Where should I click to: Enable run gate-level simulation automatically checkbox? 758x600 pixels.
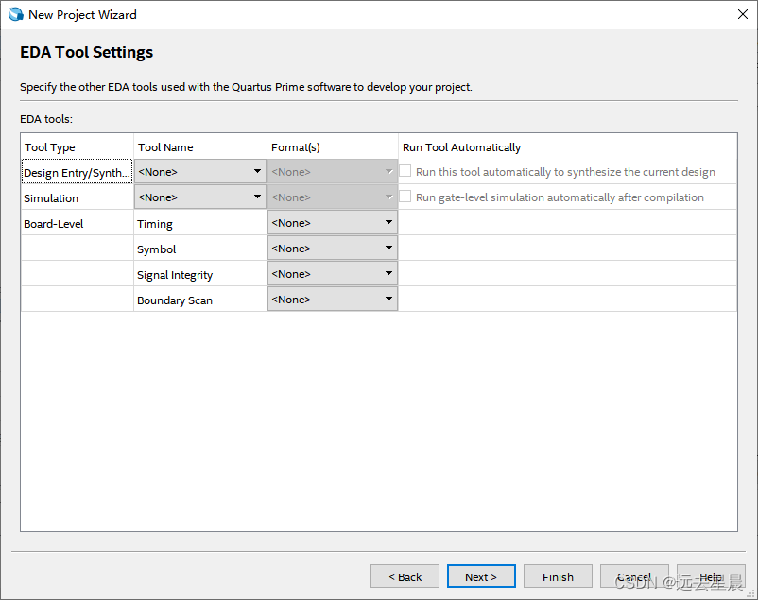tap(405, 197)
